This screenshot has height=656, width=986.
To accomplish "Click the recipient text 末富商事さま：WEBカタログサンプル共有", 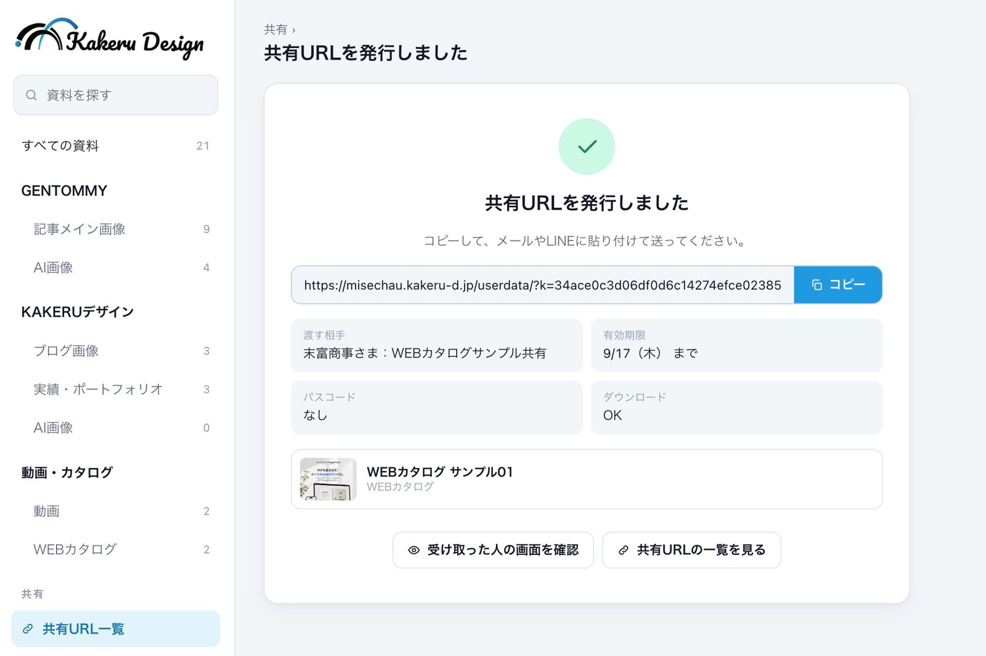I will coord(425,353).
